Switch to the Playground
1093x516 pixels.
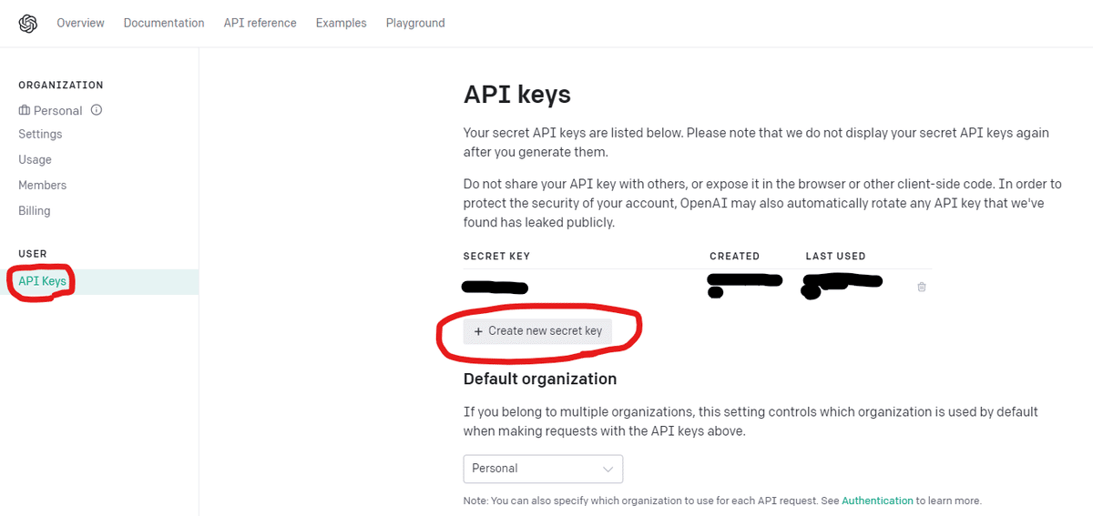[x=415, y=23]
